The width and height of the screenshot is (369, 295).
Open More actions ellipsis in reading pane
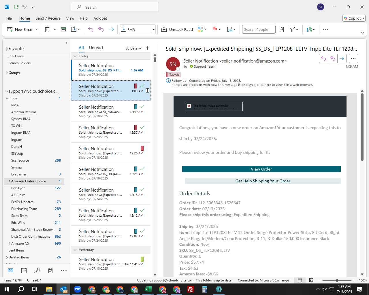[353, 58]
